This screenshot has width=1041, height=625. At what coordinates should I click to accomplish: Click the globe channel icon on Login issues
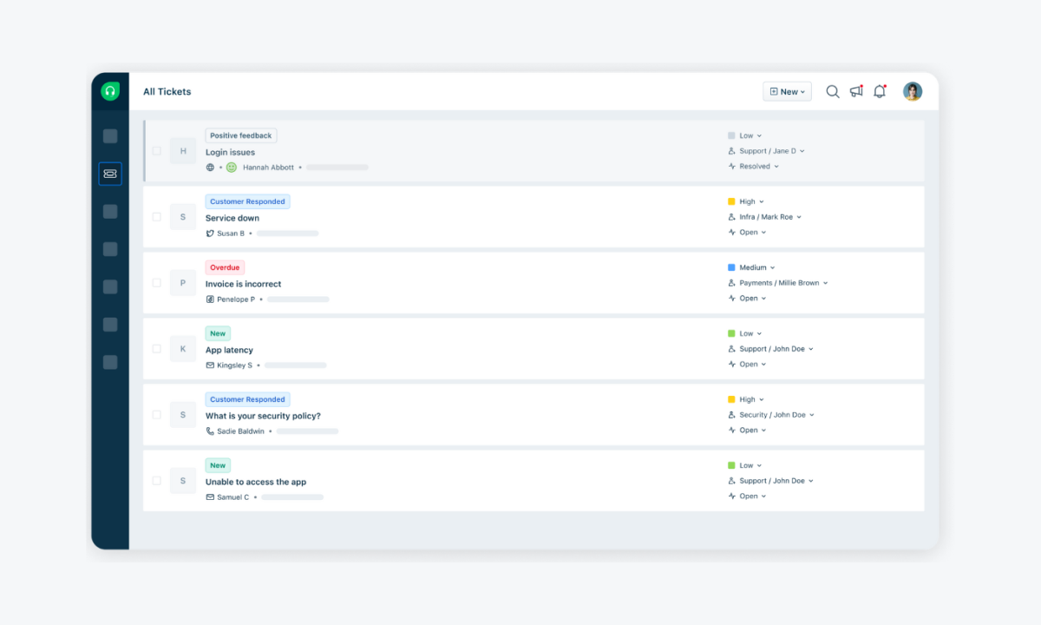pos(210,167)
